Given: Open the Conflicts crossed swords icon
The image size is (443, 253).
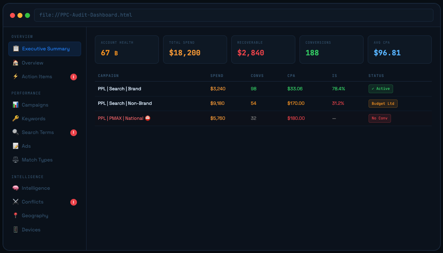Looking at the screenshot, I should [x=16, y=202].
